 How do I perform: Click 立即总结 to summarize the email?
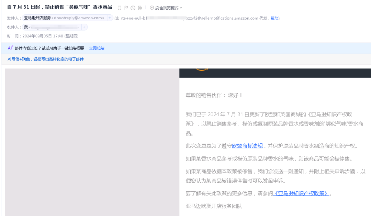(97, 48)
